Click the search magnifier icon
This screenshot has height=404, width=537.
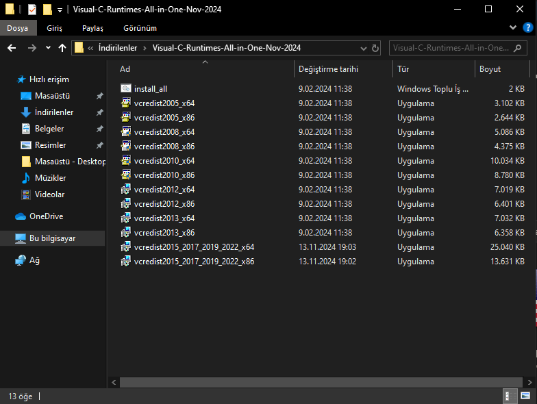click(x=518, y=48)
